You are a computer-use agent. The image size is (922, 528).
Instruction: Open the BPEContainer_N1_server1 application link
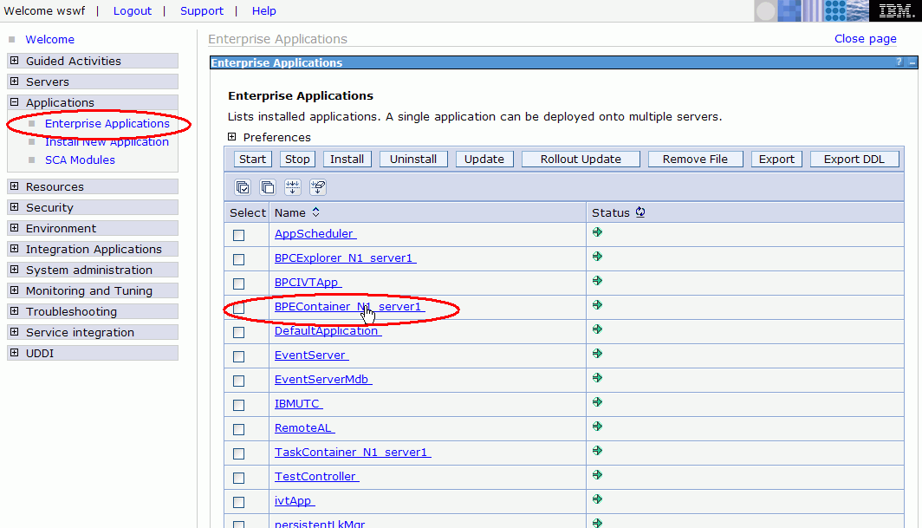coord(349,307)
